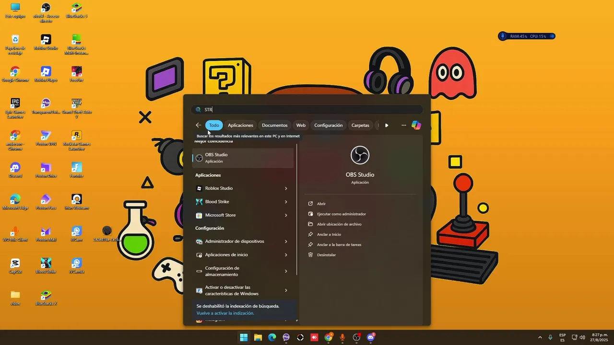Expand Activar o desactivar características chevron
This screenshot has width=614, height=345.
[286, 290]
